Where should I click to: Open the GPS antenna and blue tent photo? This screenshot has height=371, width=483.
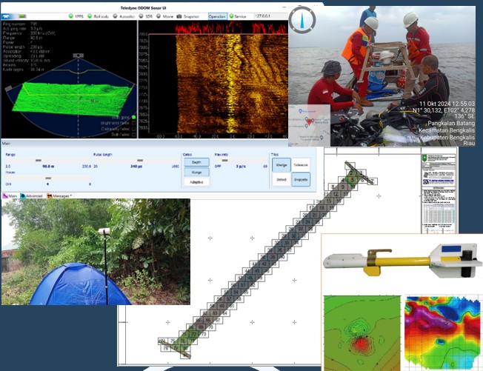tap(96, 252)
